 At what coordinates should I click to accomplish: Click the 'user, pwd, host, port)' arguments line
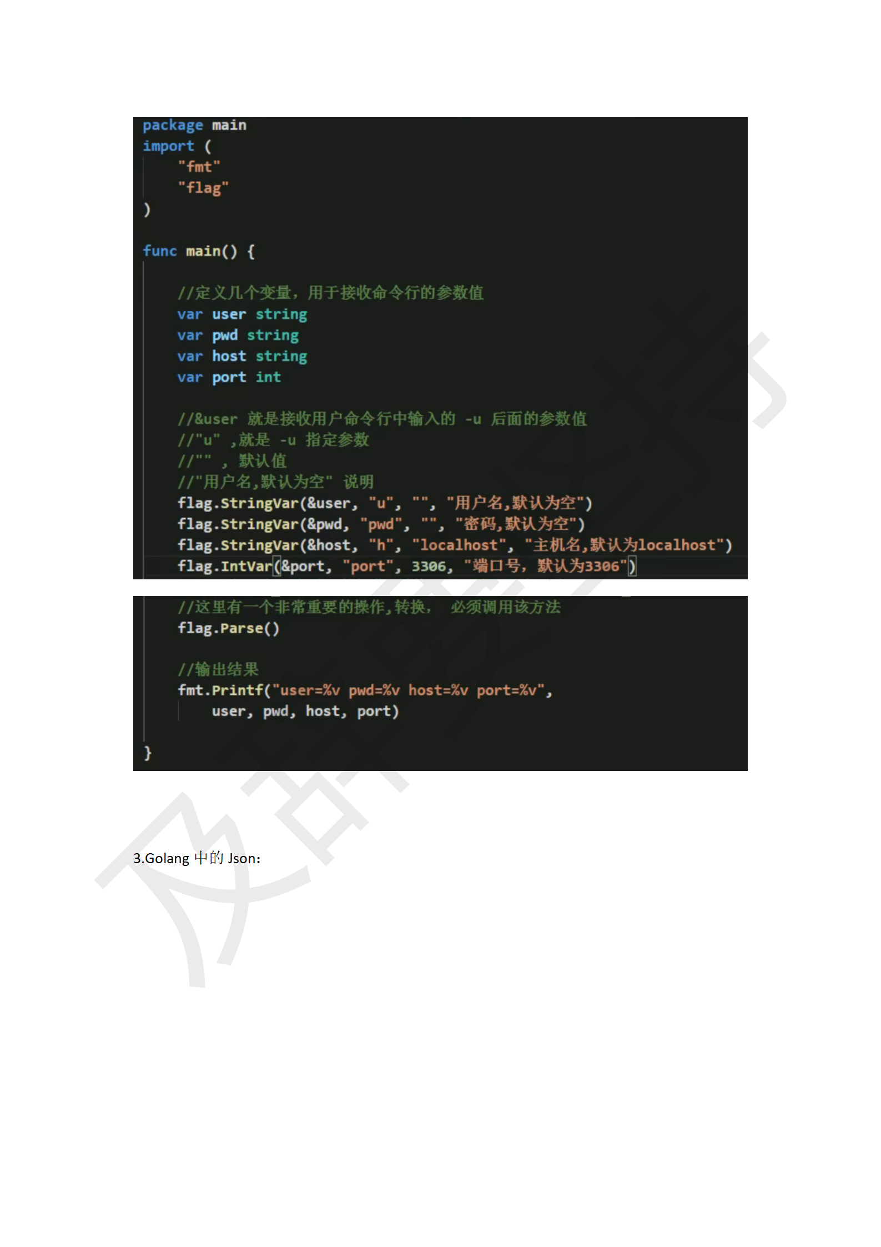(305, 712)
